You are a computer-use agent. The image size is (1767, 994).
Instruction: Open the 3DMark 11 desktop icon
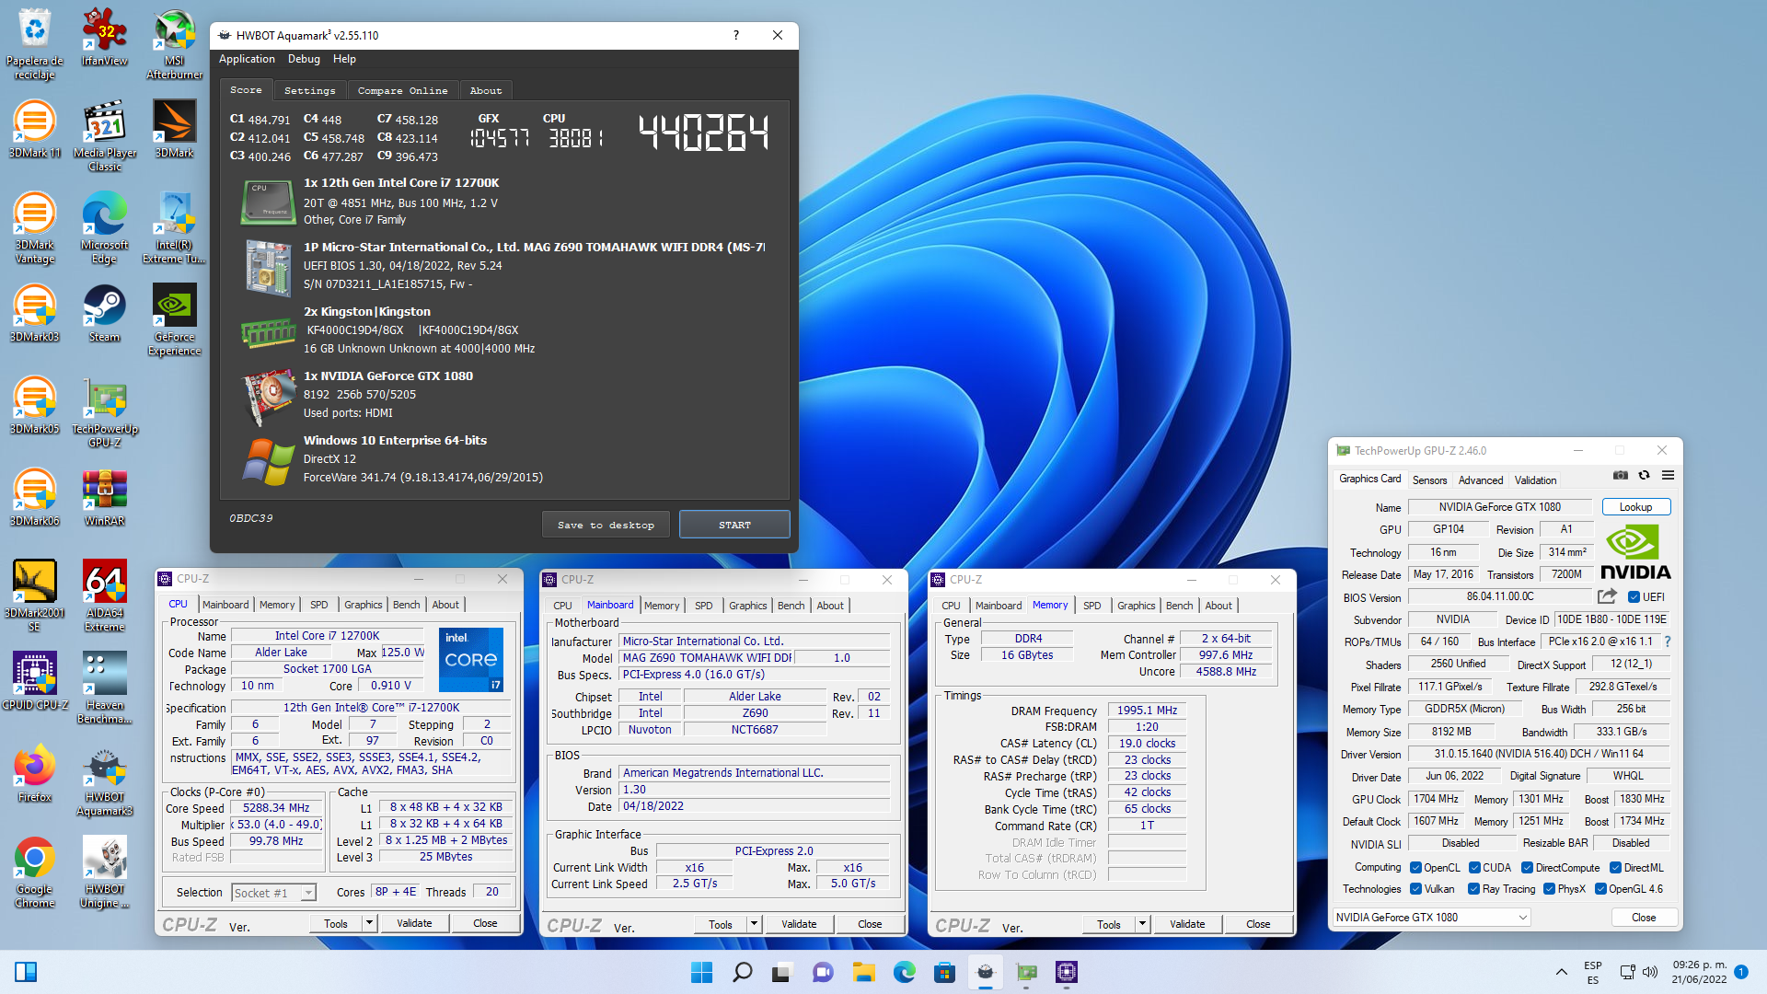click(34, 129)
